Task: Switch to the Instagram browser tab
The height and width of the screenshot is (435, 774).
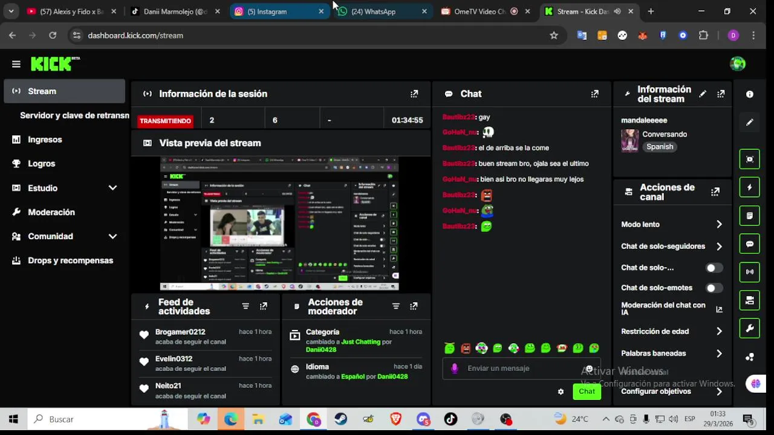Action: tap(279, 11)
